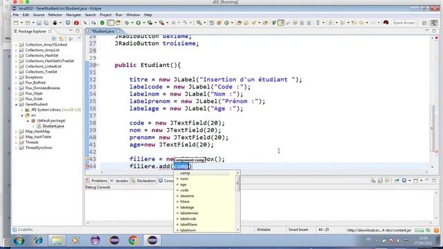Image resolution: width=443 pixels, height=249 pixels.
Task: Click the CodeMix red icon in the toolbar
Action: tap(386, 23)
